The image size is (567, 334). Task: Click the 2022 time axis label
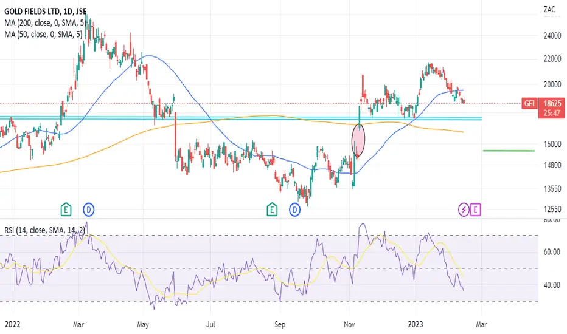[x=12, y=324]
